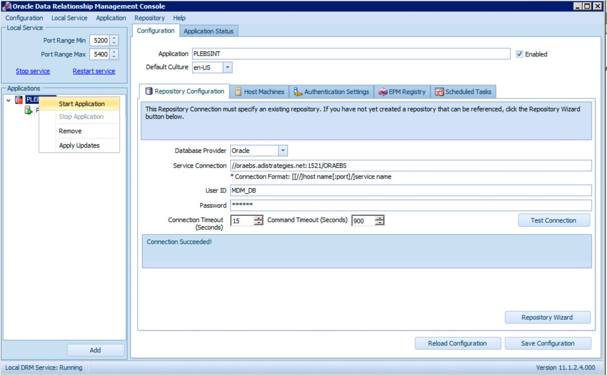The height and width of the screenshot is (375, 607).
Task: Click the Oracle DRM Console title bar icon
Action: click(x=6, y=6)
